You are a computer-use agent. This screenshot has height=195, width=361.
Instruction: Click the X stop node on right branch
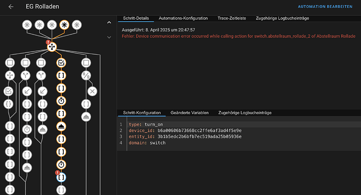(92, 91)
